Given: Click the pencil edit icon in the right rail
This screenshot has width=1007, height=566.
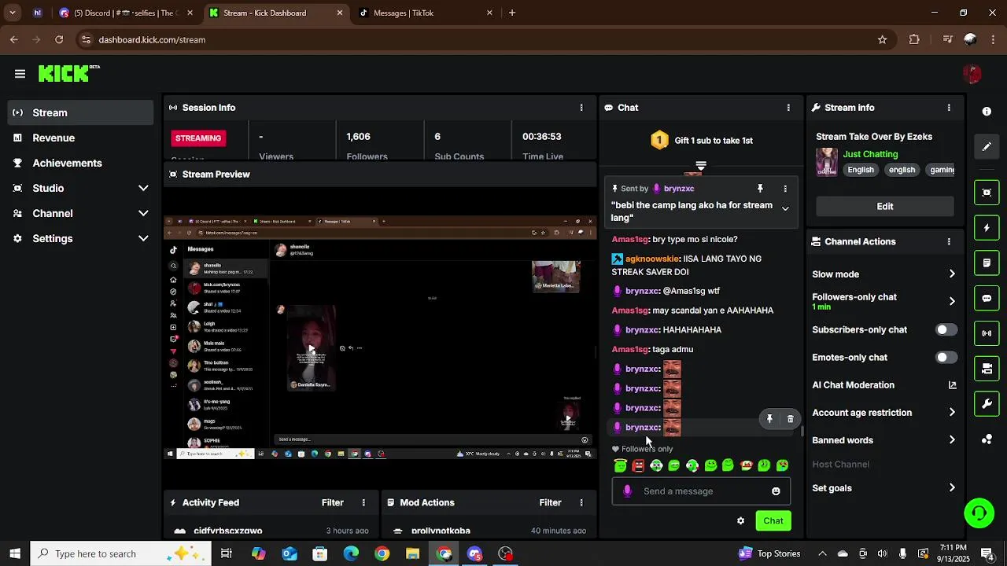Looking at the screenshot, I should click(987, 147).
